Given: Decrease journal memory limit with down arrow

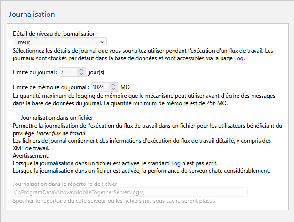Looking at the screenshot, I should coord(113,89).
